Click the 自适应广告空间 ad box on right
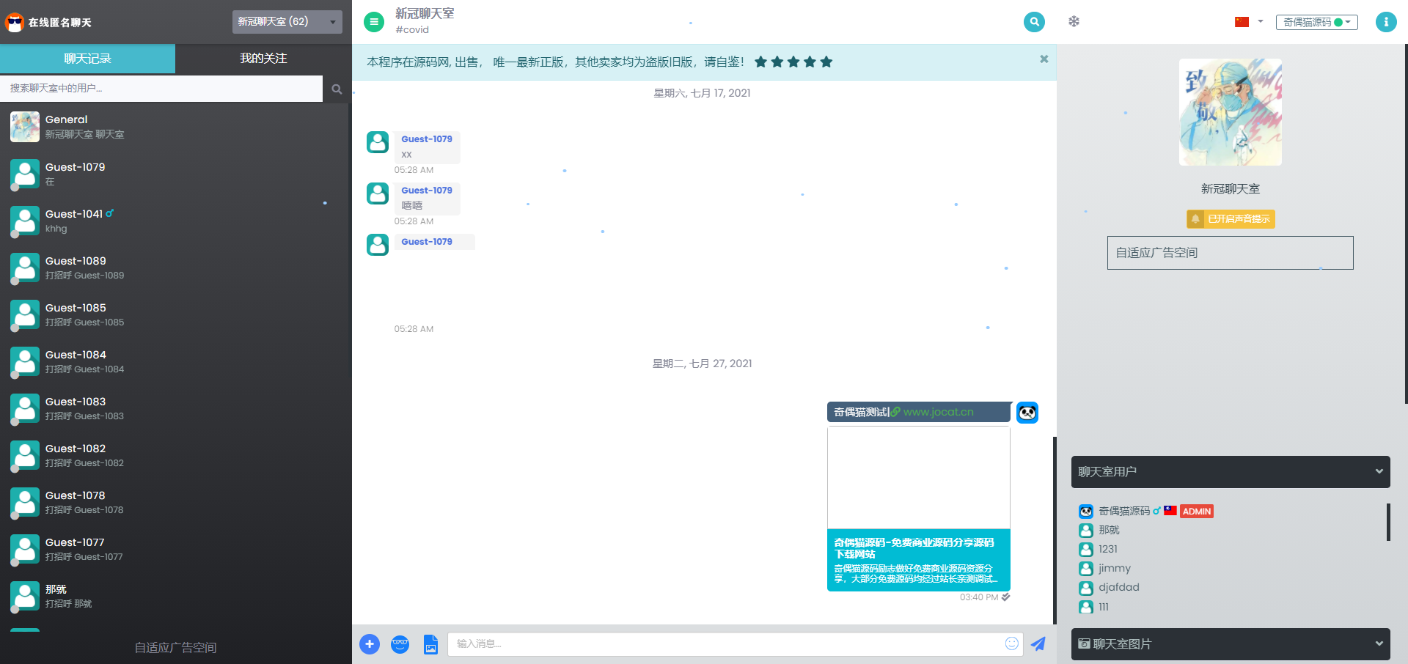Viewport: 1408px width, 664px height. (x=1231, y=253)
